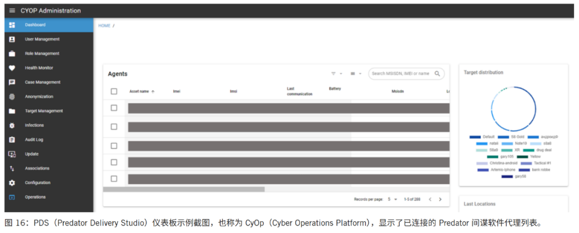Click the Artemis-Iphone legend label
This screenshot has height=233, width=579.
coord(502,170)
